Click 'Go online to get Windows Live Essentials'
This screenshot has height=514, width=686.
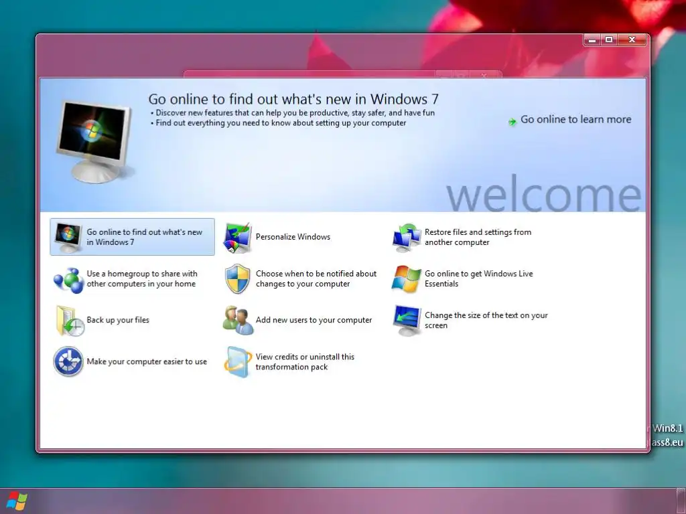click(478, 278)
